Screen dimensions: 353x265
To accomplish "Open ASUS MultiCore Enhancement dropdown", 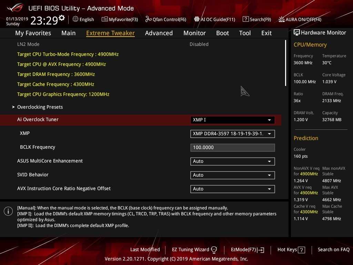I will tap(232, 161).
